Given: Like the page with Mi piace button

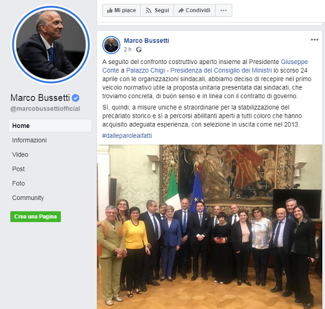Looking at the screenshot, I should pyautogui.click(x=121, y=10).
